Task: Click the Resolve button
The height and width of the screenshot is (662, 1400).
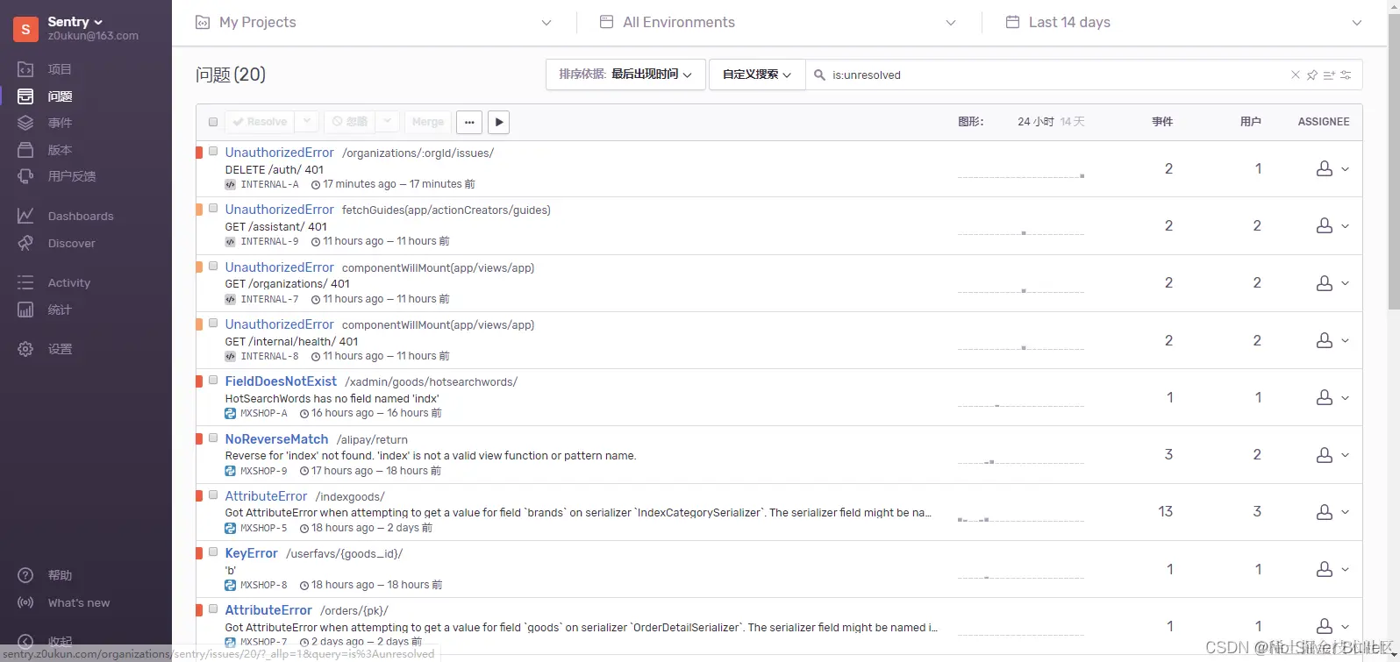Action: pyautogui.click(x=260, y=122)
